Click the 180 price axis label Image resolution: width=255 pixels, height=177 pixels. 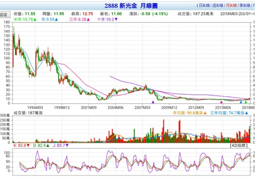7,22
